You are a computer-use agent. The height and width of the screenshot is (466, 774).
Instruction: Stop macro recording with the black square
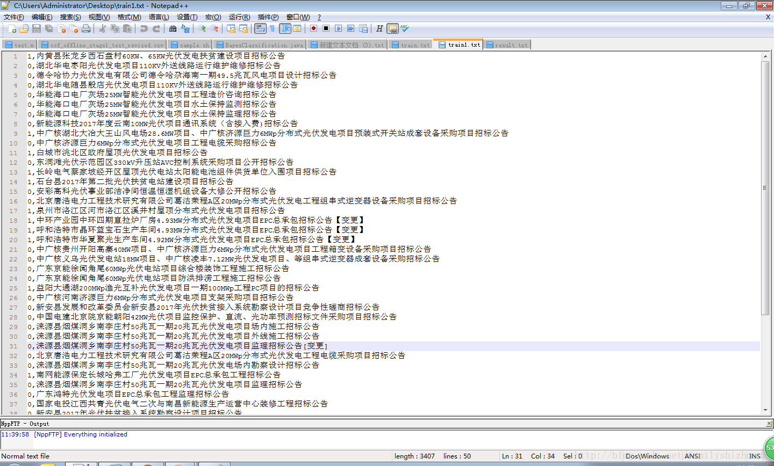(x=326, y=28)
